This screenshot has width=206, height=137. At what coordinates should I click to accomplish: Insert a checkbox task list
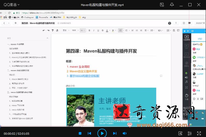coord(132,30)
